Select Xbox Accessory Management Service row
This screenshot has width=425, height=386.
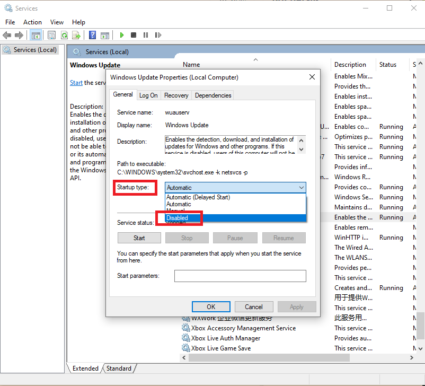(x=298, y=328)
